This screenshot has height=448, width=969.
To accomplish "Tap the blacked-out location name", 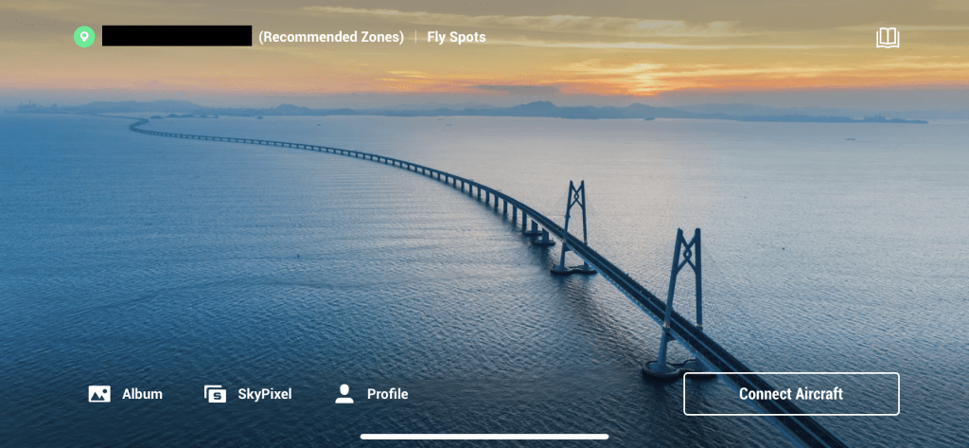I will pos(177,36).
